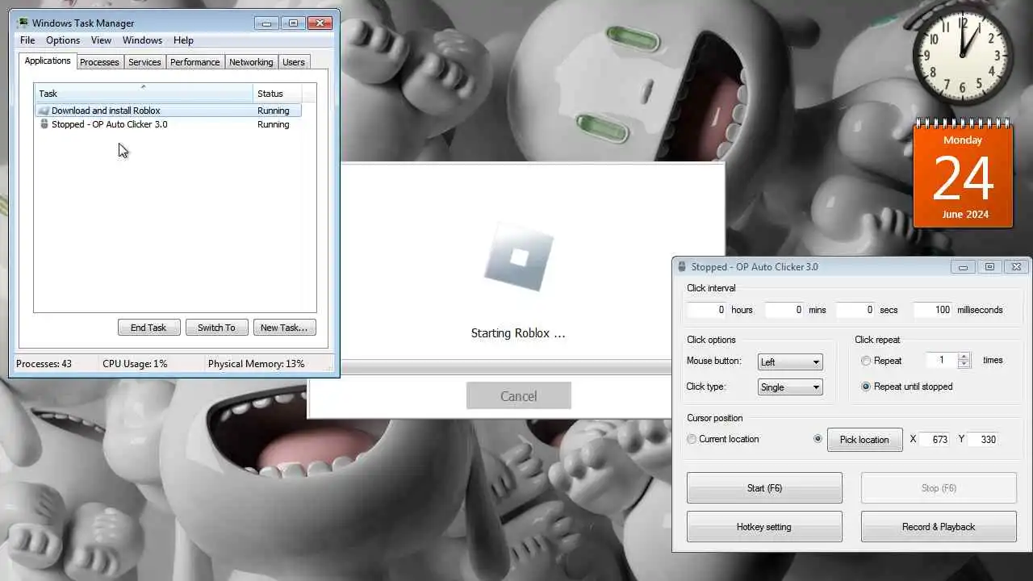Switch to the Applications tab
Screen dimensions: 1033x581
tap(48, 61)
